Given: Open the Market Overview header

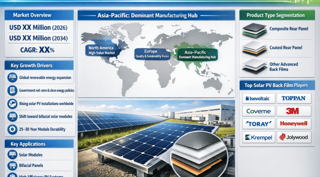Looking at the screenshot, I should [39, 15].
